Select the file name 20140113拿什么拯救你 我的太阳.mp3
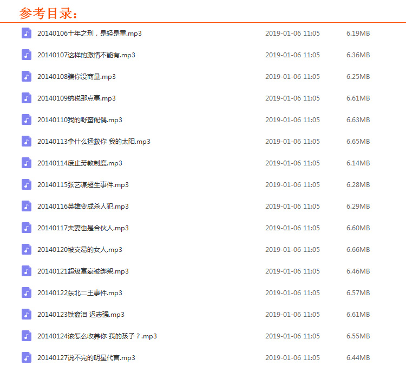Image resolution: width=406 pixels, height=366 pixels. click(94, 142)
